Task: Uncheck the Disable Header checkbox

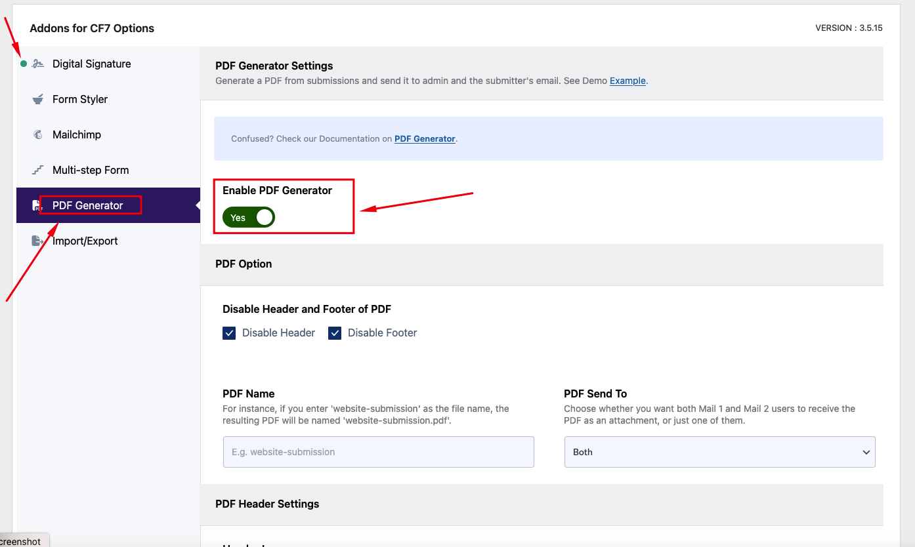Action: pos(229,333)
